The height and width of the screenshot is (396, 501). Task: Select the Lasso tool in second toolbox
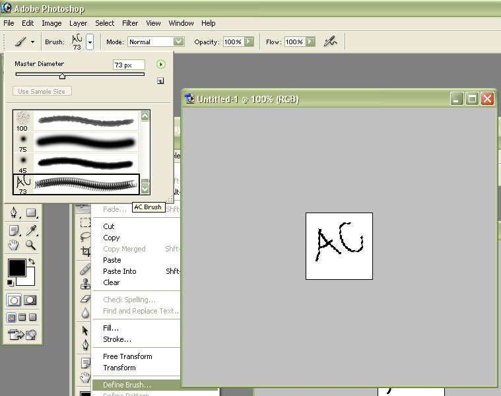(85, 237)
